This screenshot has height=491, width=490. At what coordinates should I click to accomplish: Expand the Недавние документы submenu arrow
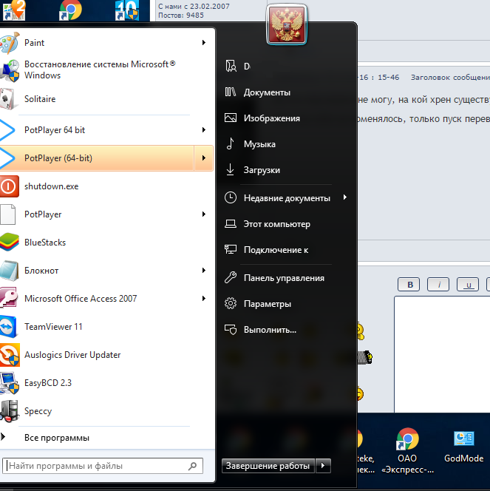point(345,197)
